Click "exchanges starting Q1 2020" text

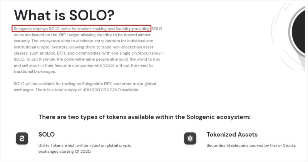pyautogui.click(x=65, y=152)
